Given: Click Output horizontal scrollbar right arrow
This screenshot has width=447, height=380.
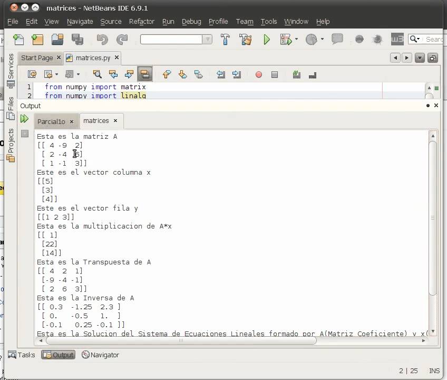Looking at the screenshot, I should coord(423,340).
